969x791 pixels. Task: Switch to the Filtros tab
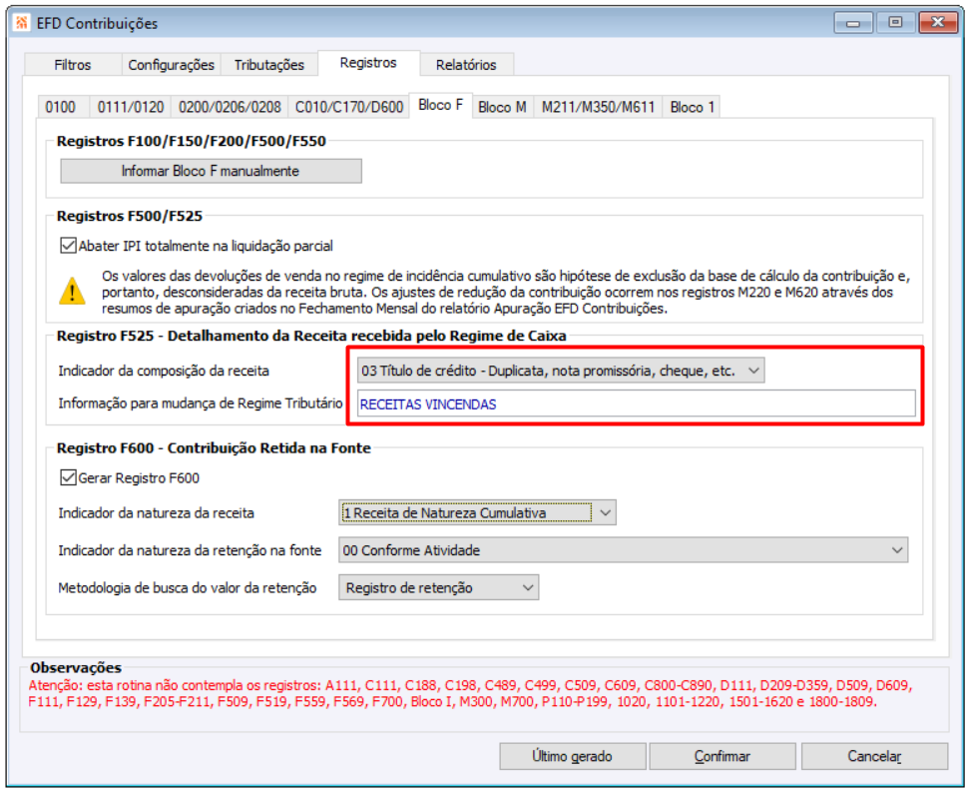[x=72, y=65]
